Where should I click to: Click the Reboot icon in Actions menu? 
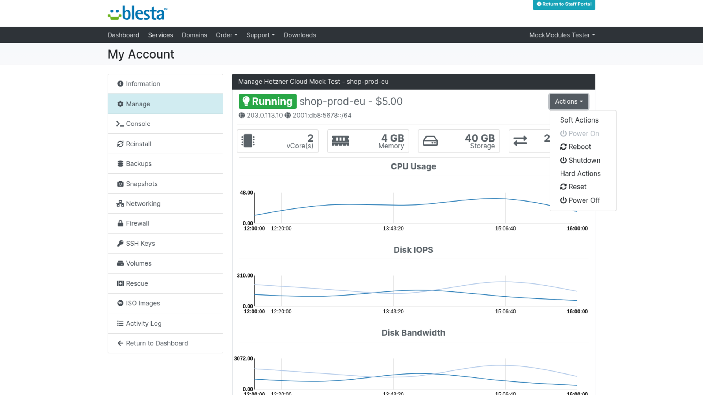(x=563, y=147)
